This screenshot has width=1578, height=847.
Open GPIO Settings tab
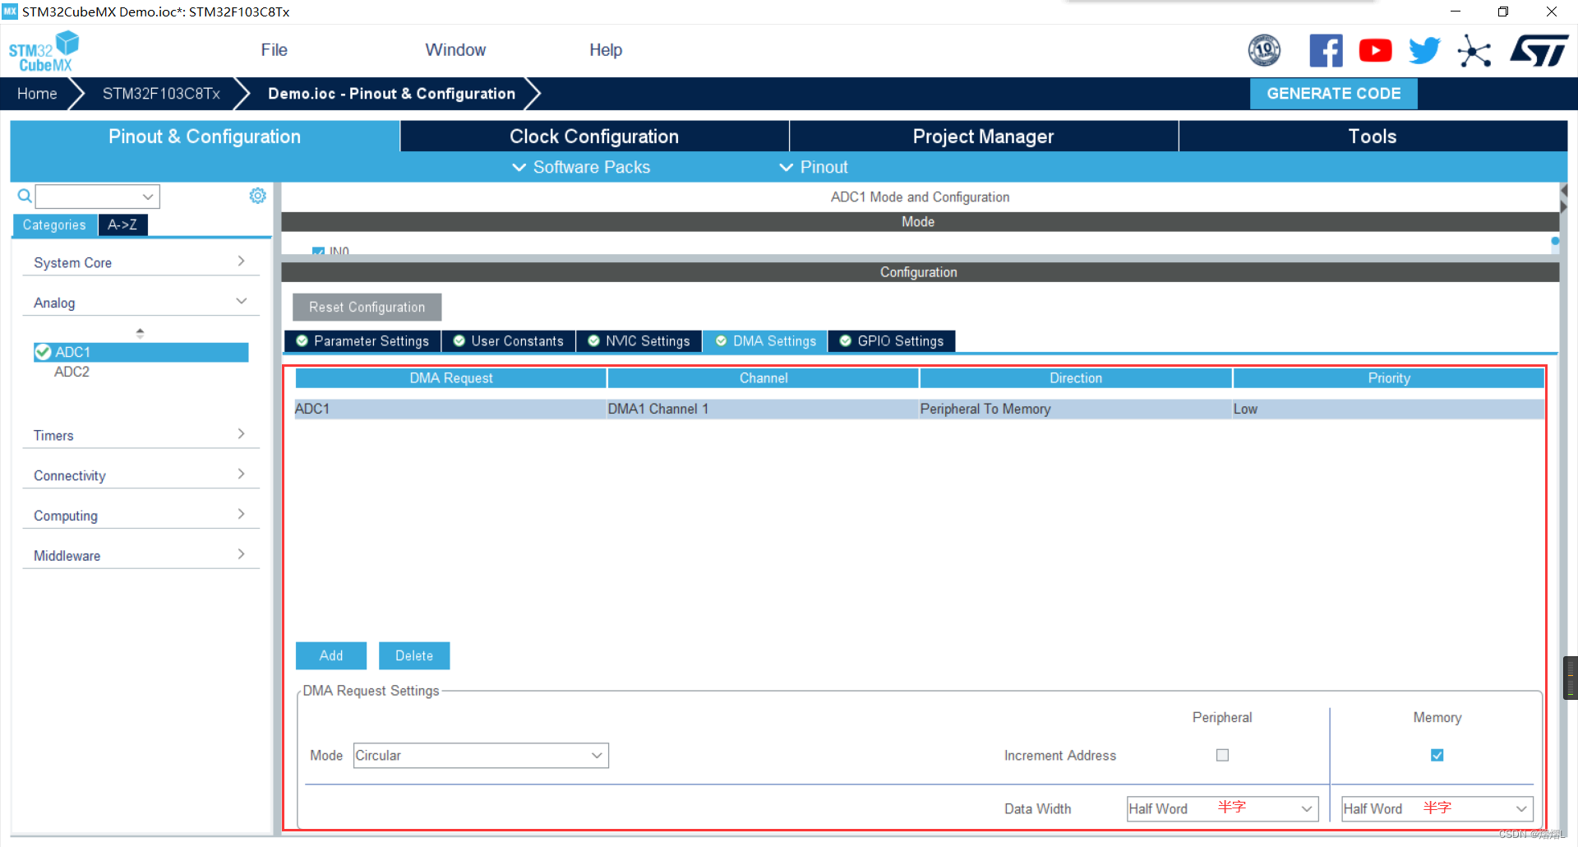pyautogui.click(x=892, y=341)
